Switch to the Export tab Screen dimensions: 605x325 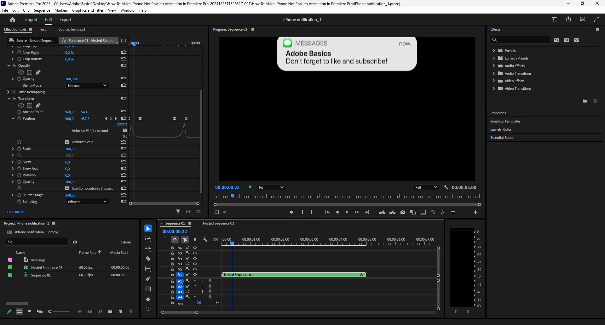tap(65, 20)
